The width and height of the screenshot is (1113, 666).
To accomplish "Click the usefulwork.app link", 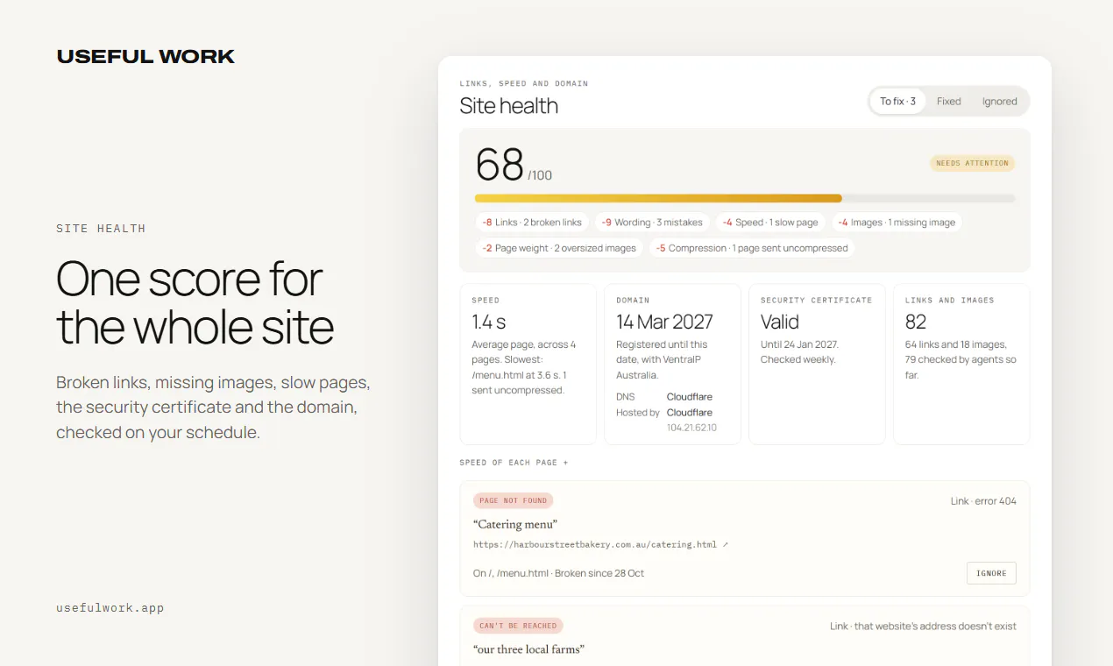I will [x=110, y=607].
